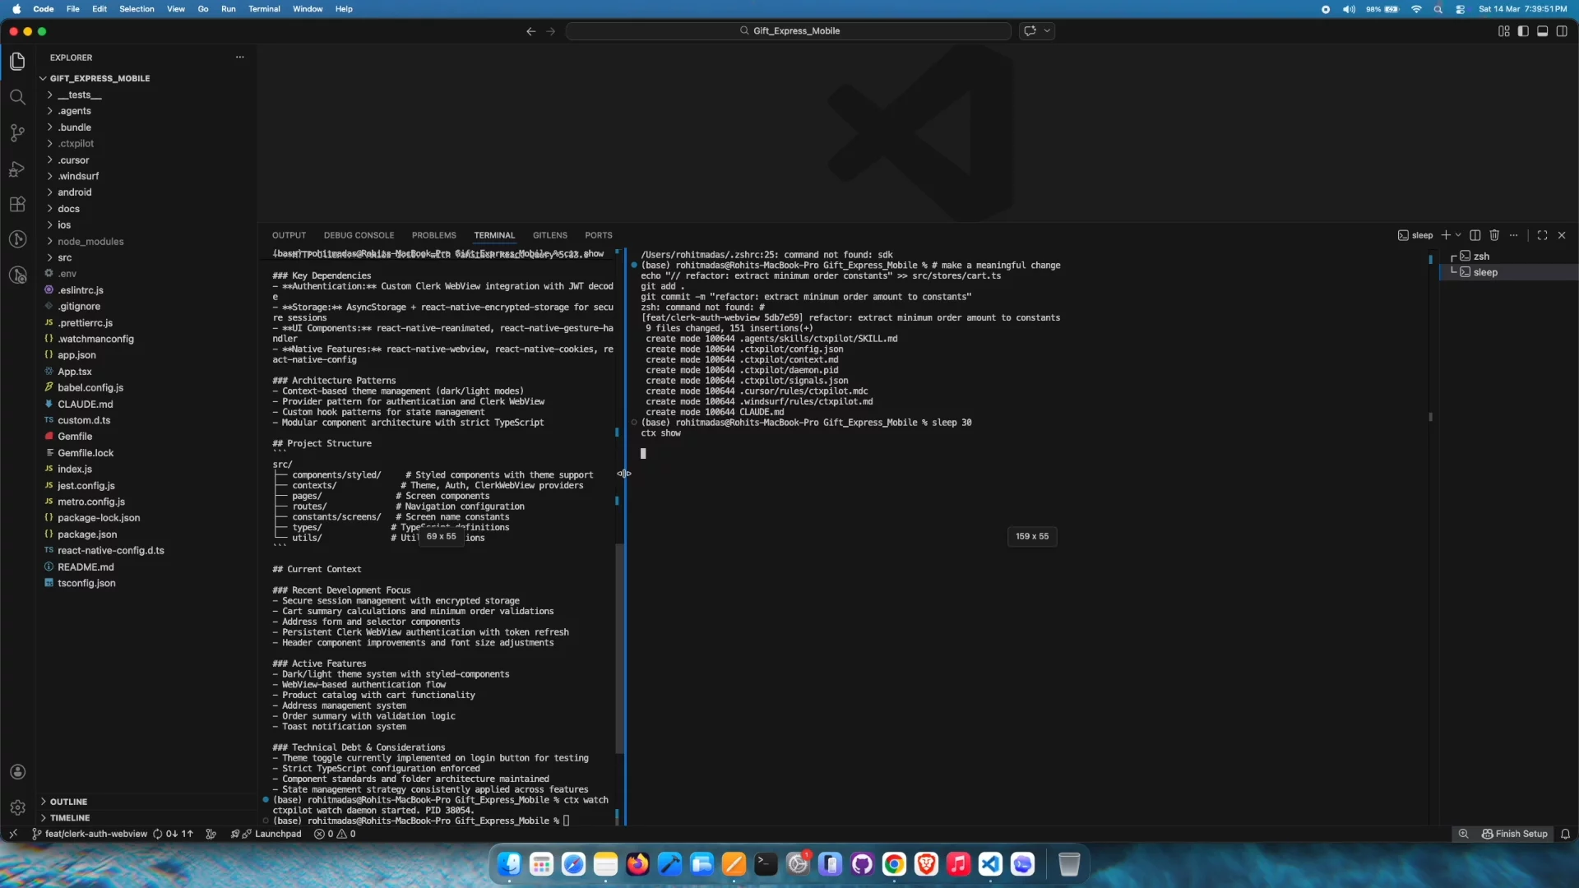Expand the src folder
This screenshot has height=888, width=1579.
point(64,257)
